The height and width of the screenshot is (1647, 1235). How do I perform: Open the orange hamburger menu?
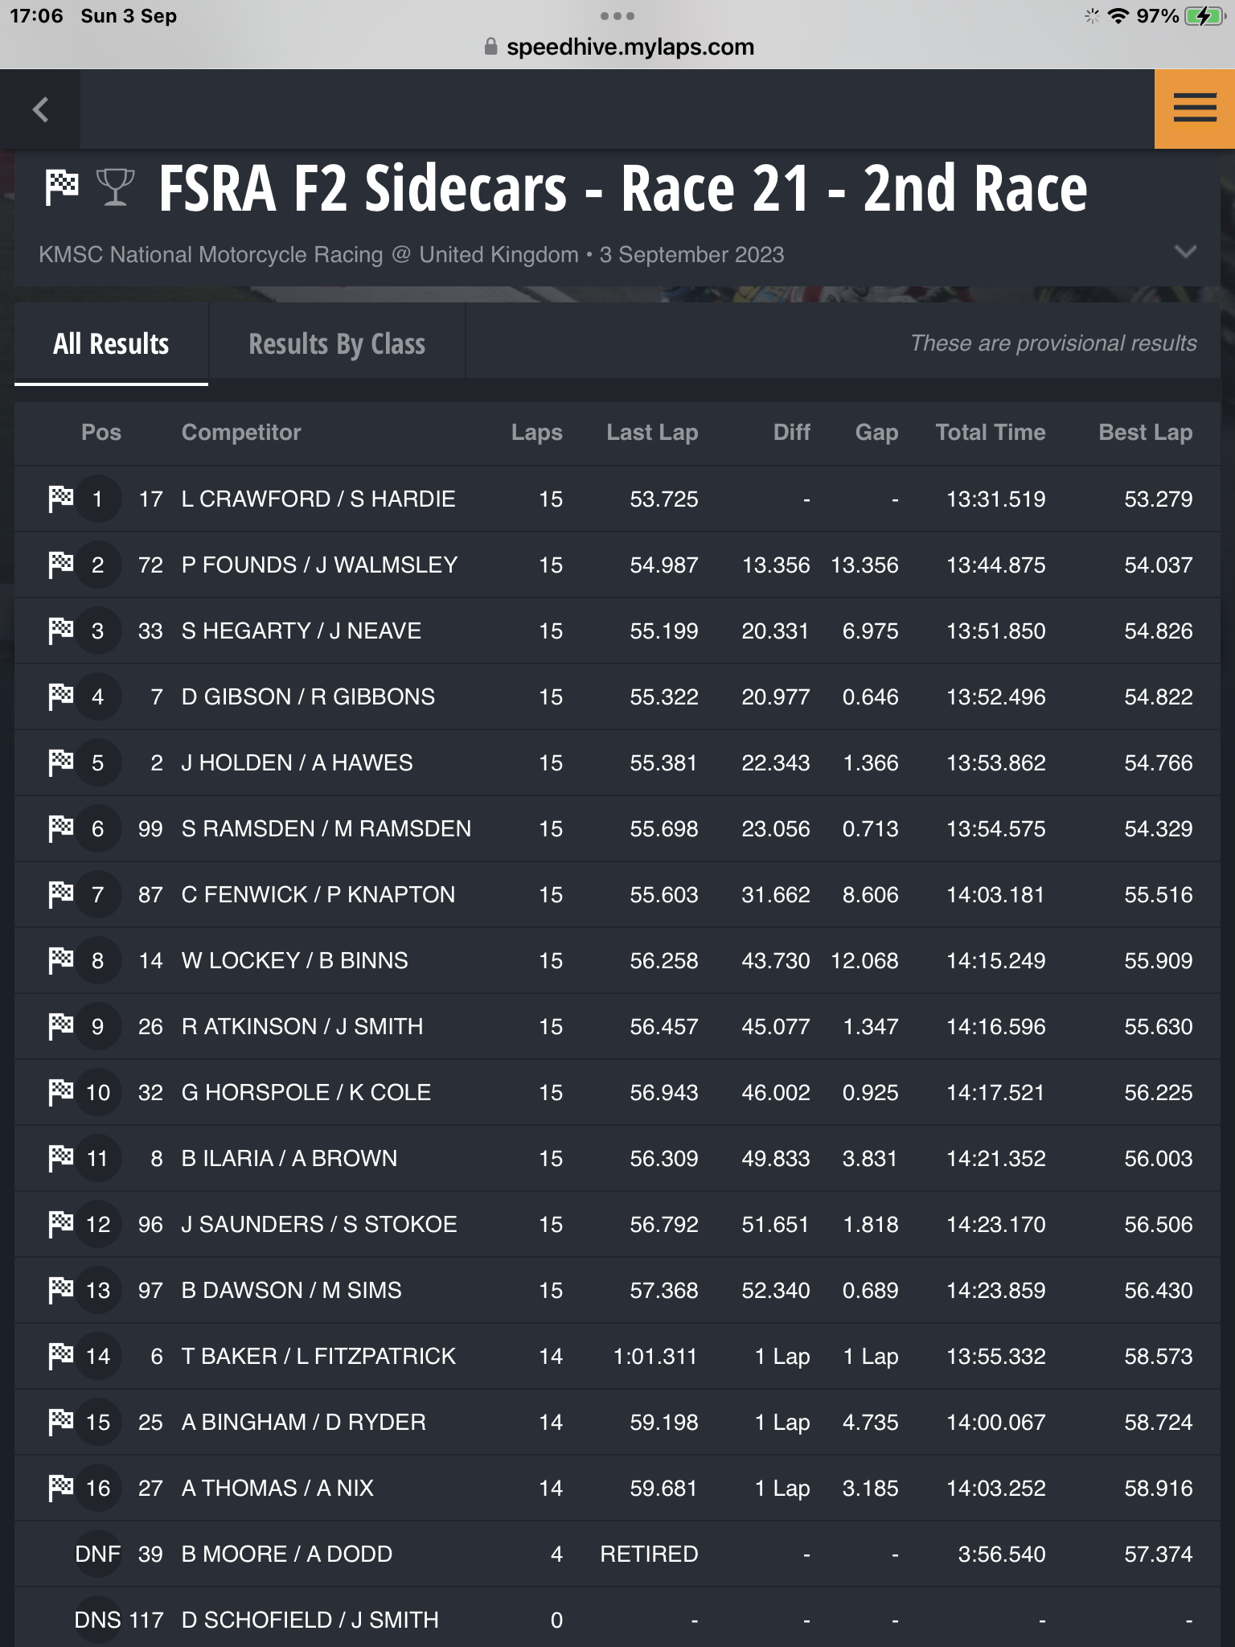1194,109
